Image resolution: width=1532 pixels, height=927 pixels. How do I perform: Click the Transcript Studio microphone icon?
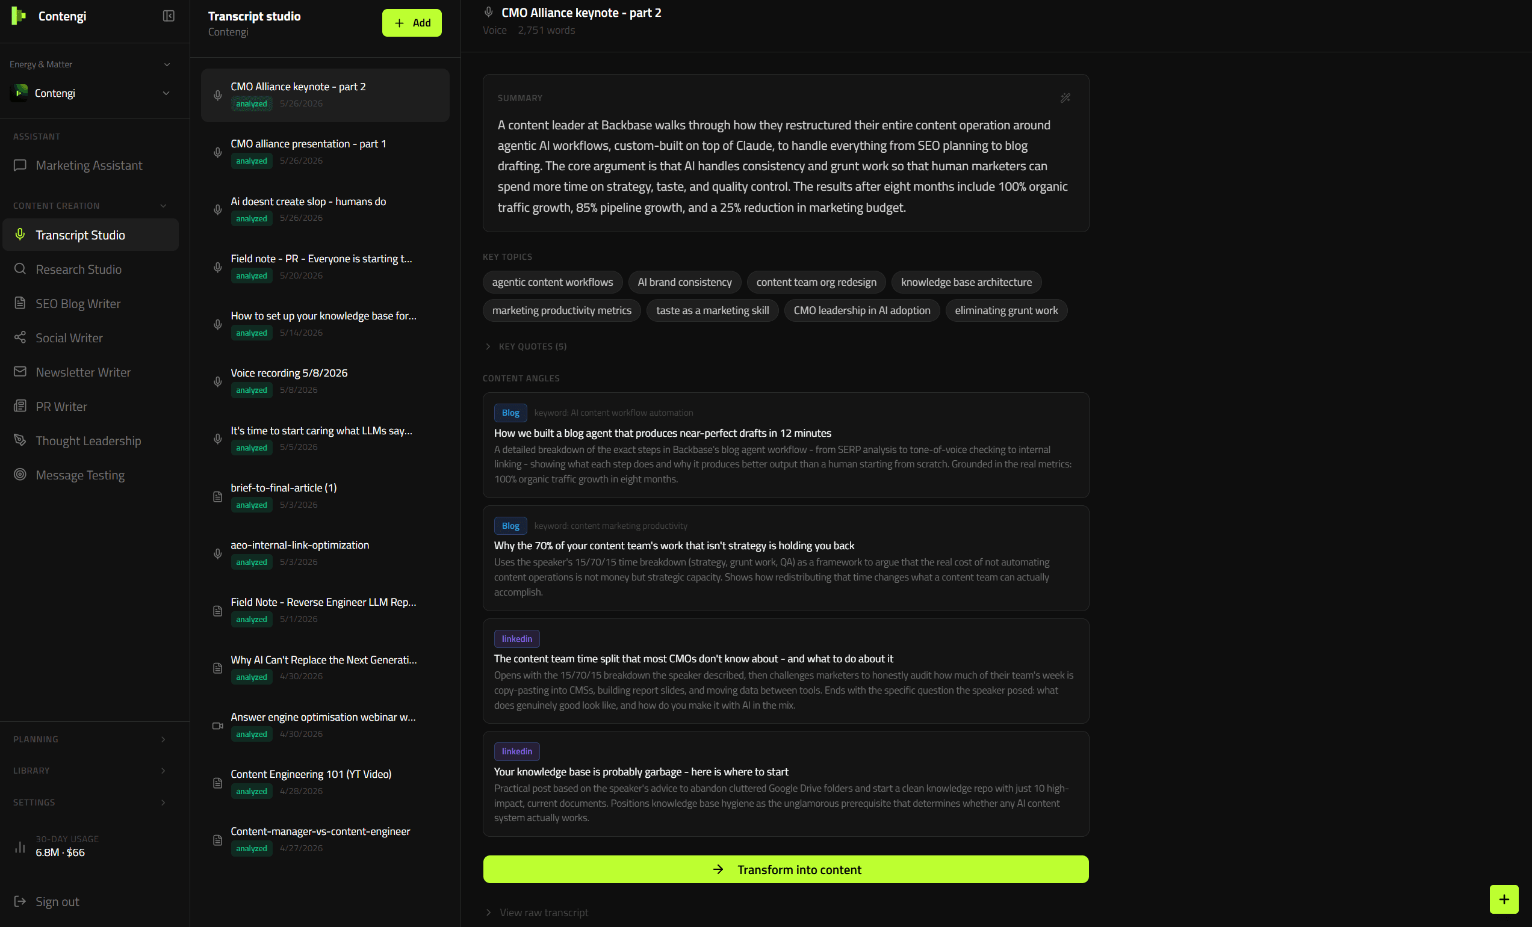point(20,234)
